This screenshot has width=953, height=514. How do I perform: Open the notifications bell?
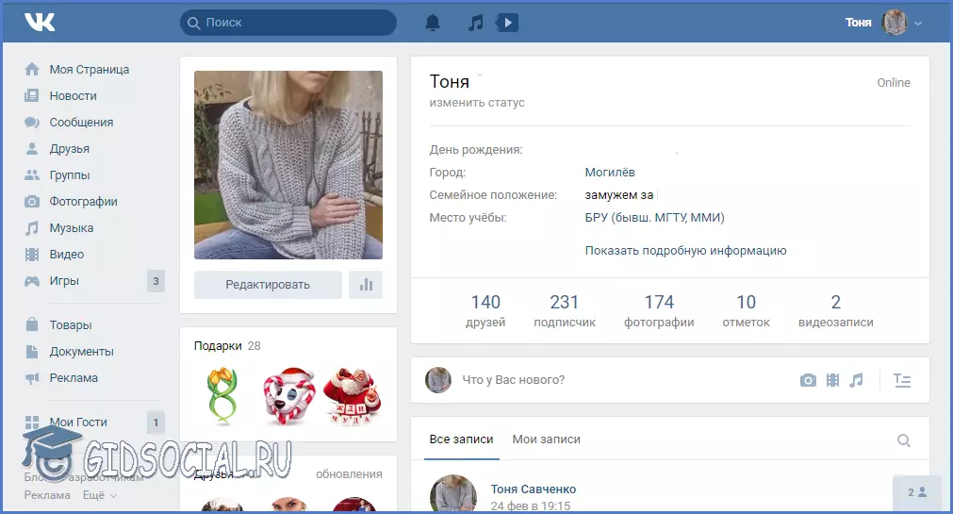click(433, 23)
